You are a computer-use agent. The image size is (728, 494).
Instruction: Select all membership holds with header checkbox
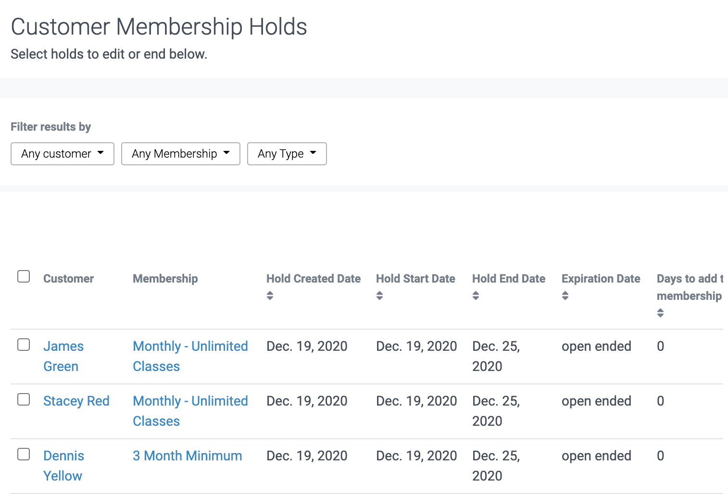(x=24, y=276)
